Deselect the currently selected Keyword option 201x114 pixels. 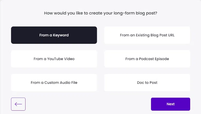click(54, 35)
